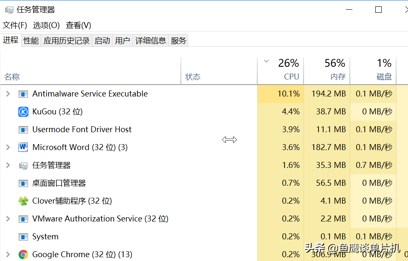Maximize the Task Manager window
Screen dimensions: 408x261
click(x=378, y=10)
